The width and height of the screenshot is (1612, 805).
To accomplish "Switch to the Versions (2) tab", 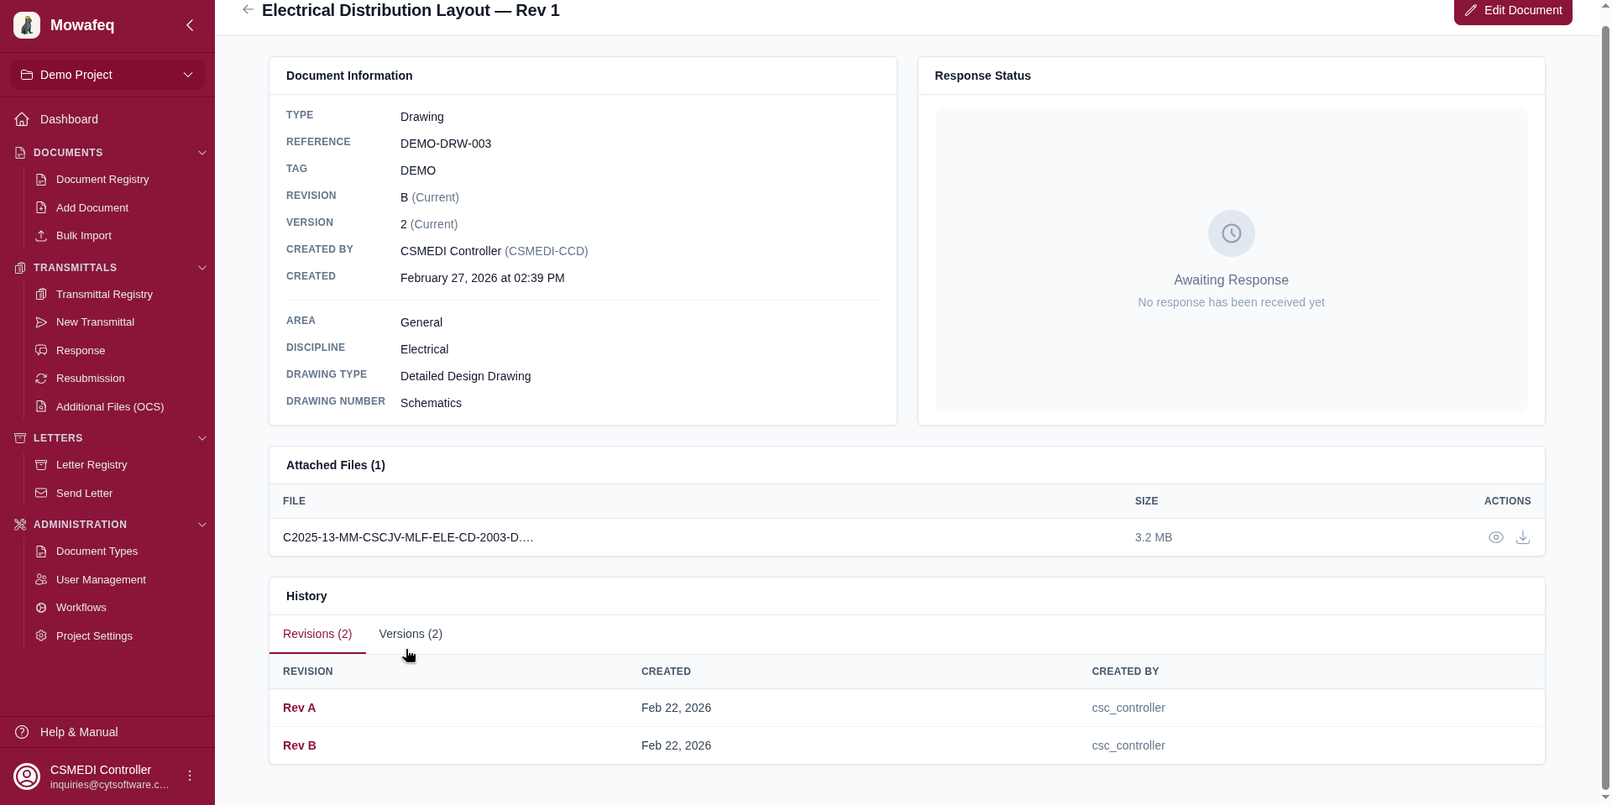I will [411, 634].
